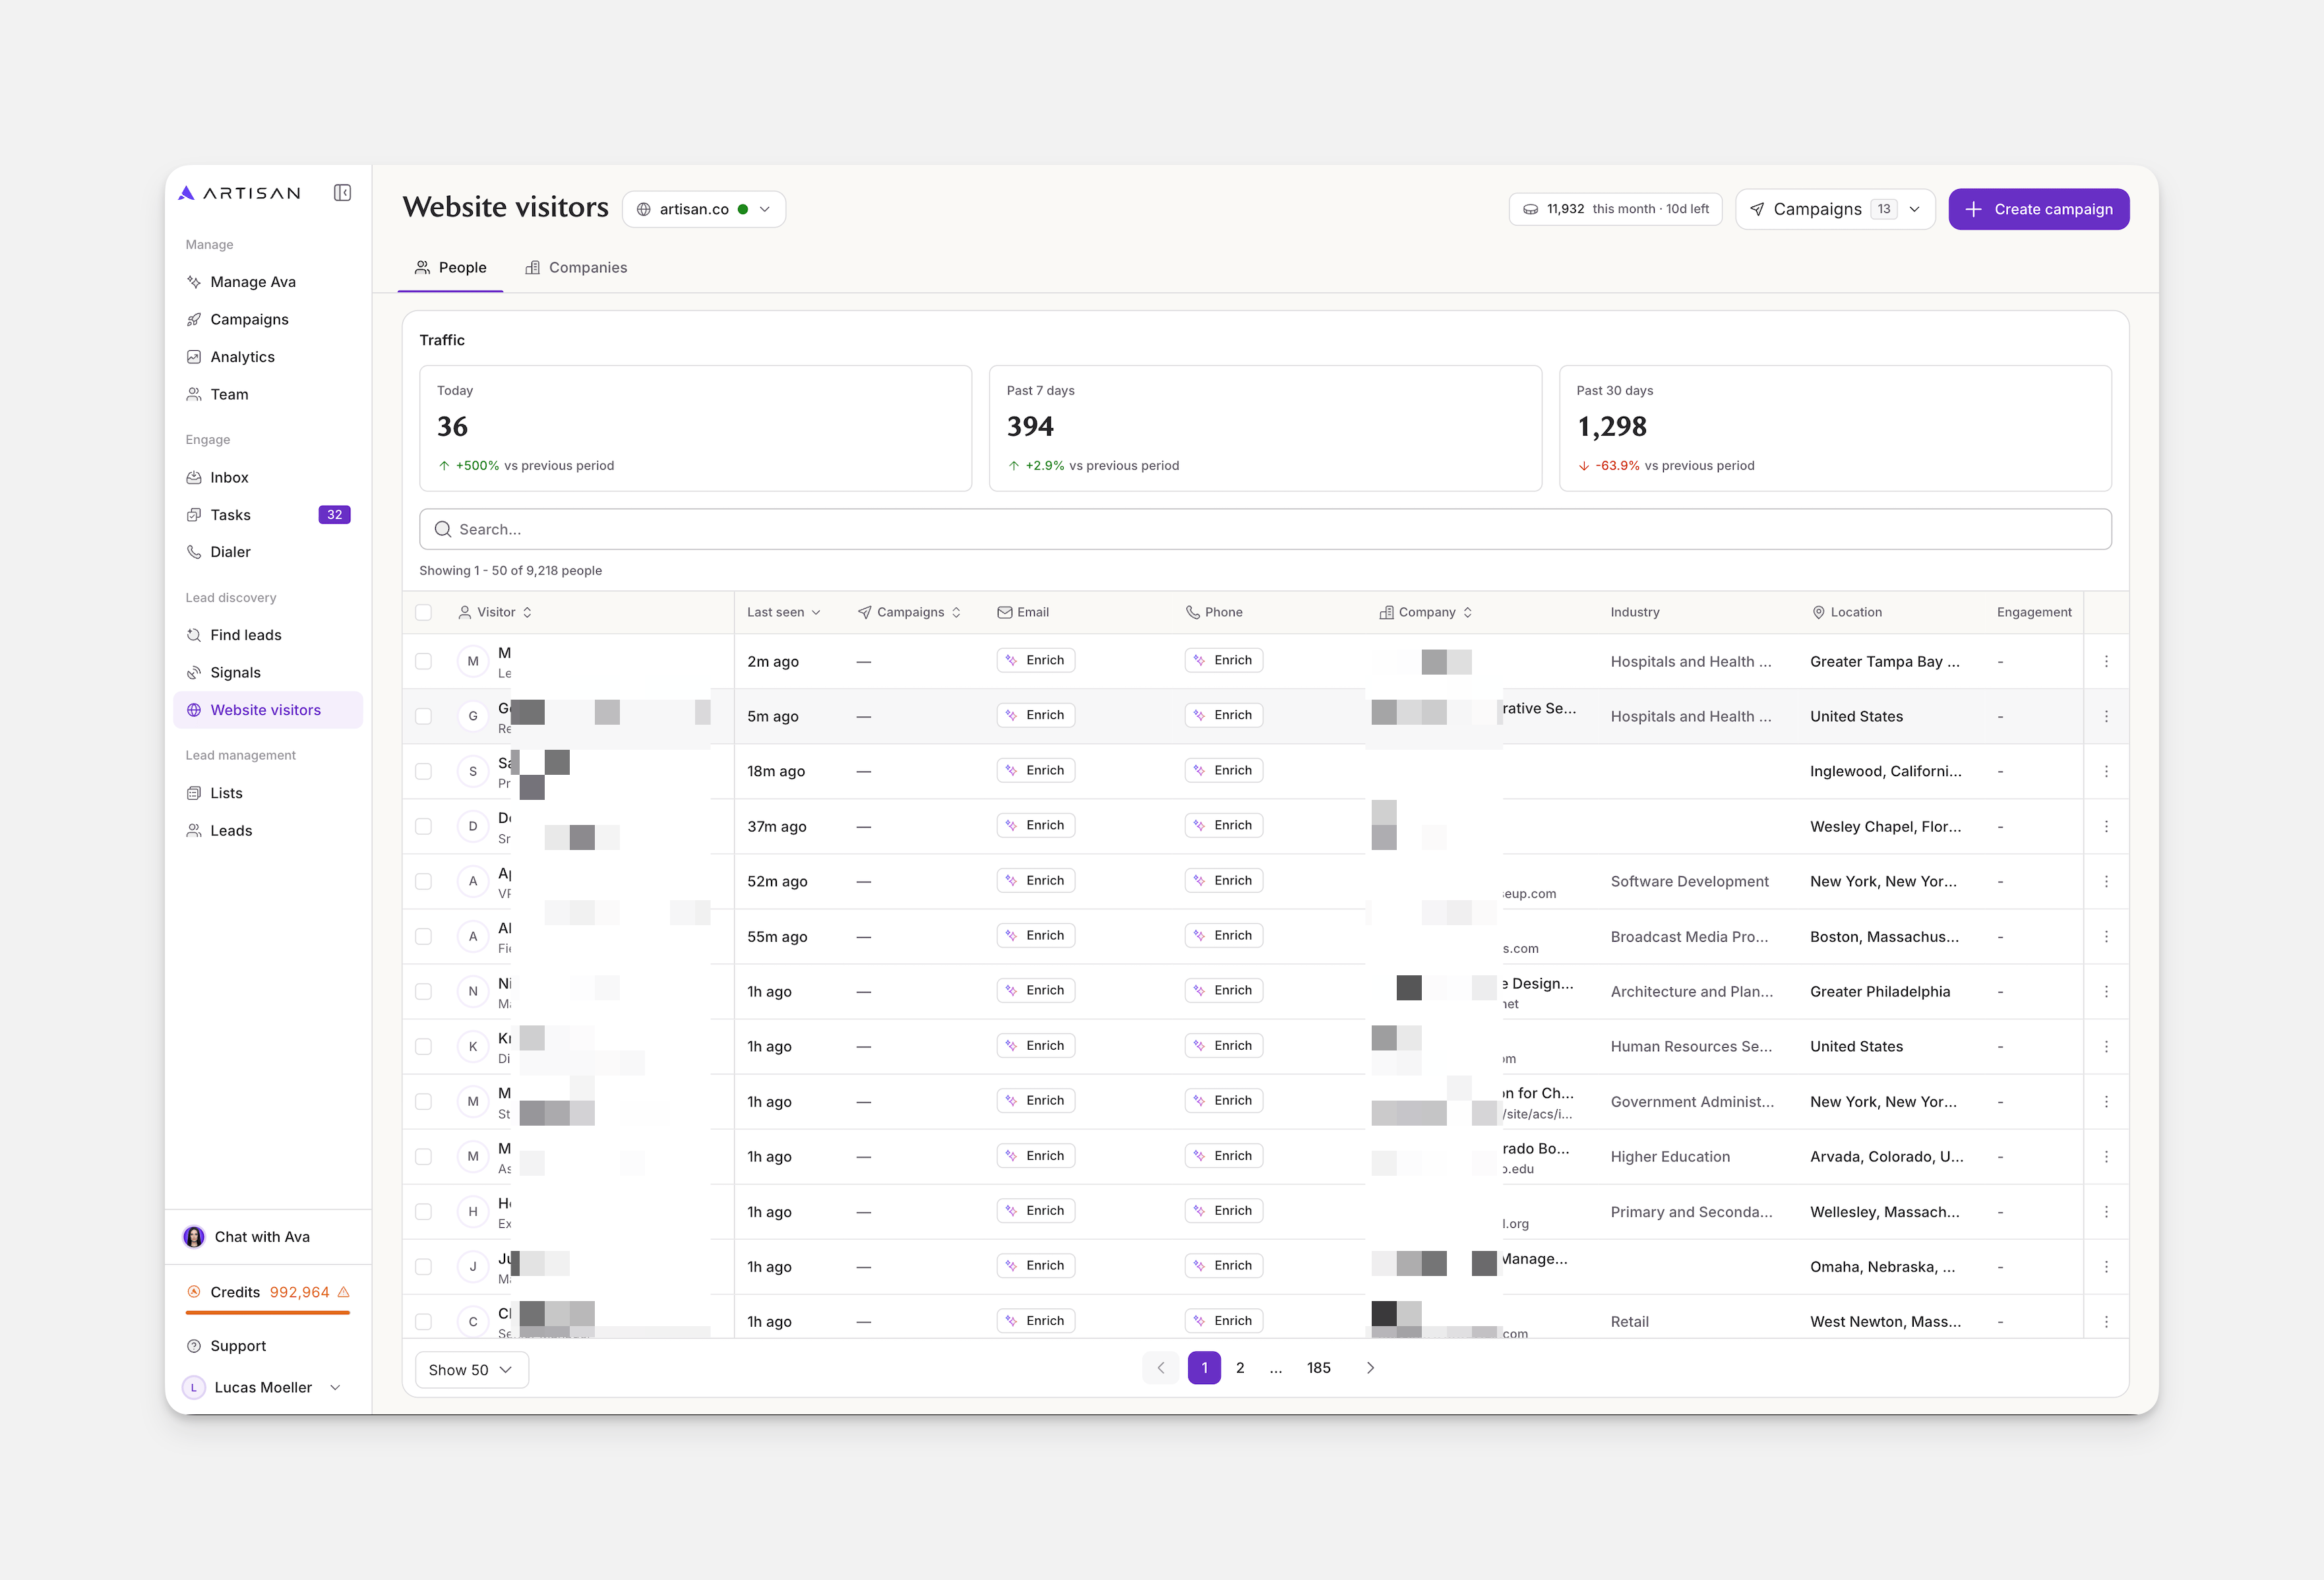Viewport: 2324px width, 1580px height.
Task: Click the Artisan logo
Action: [240, 193]
